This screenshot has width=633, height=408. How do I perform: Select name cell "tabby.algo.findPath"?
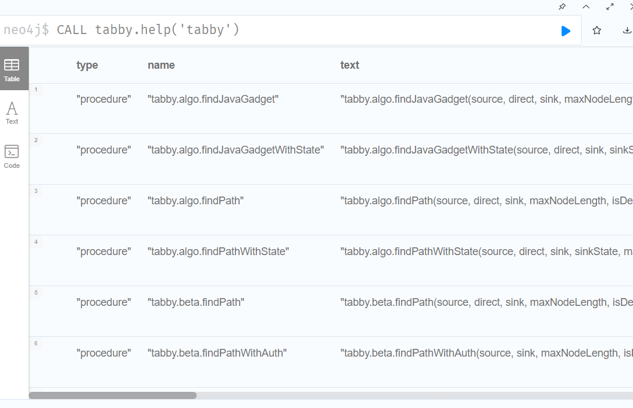[195, 201]
